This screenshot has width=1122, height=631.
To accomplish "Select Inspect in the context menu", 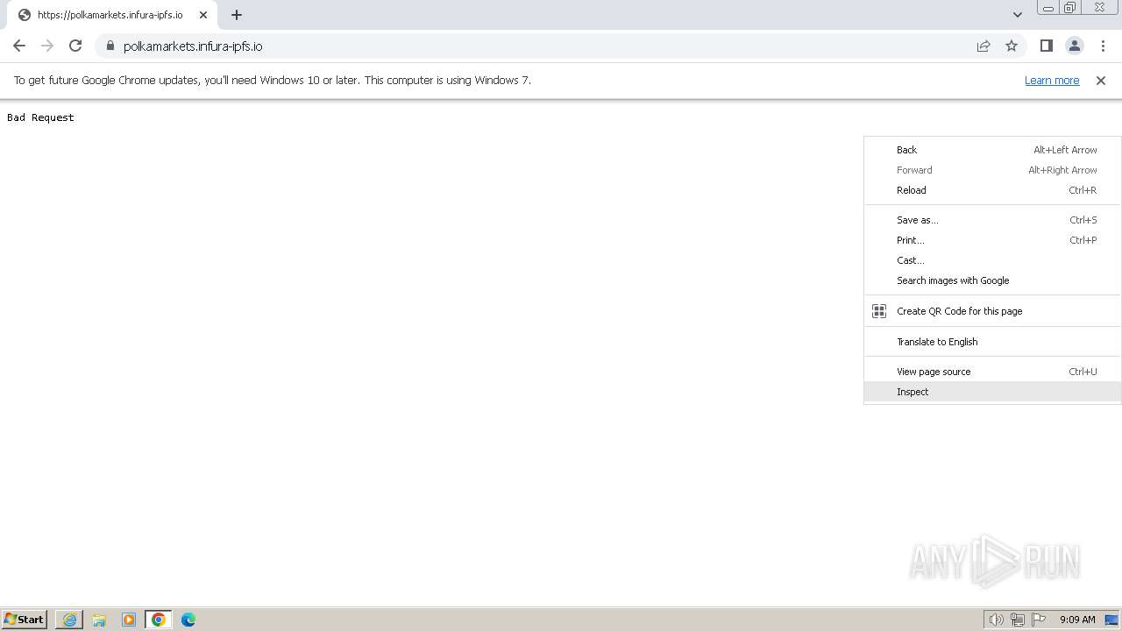I will pos(992,392).
